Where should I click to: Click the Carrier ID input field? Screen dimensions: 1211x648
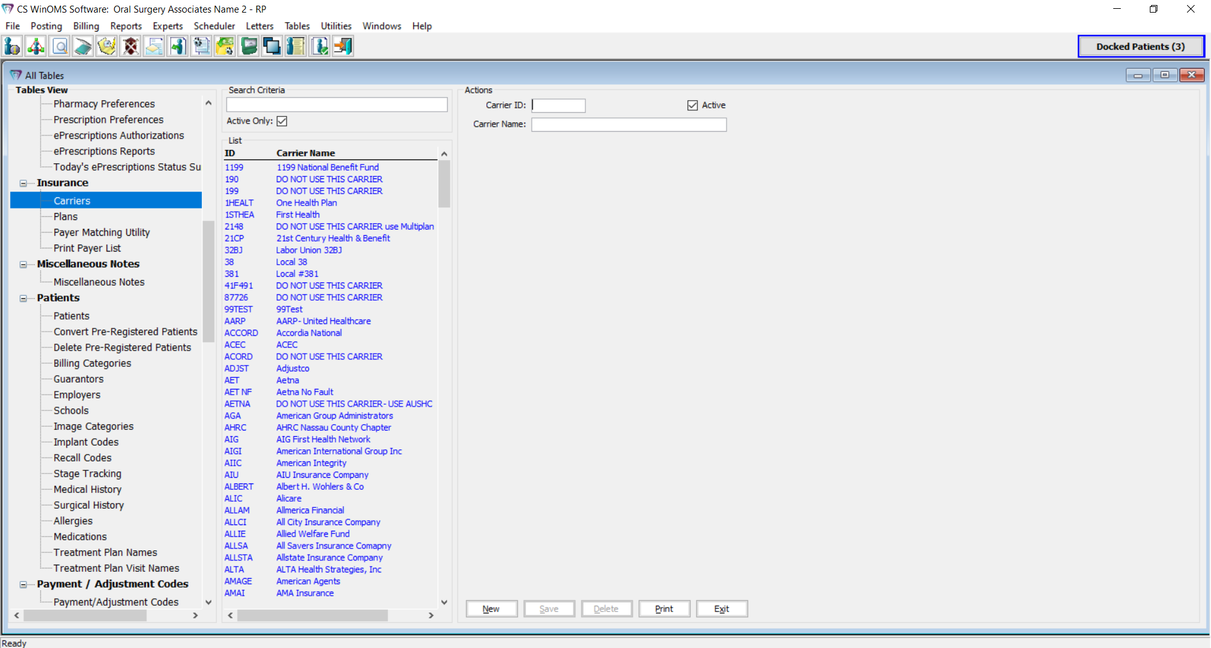pos(559,105)
